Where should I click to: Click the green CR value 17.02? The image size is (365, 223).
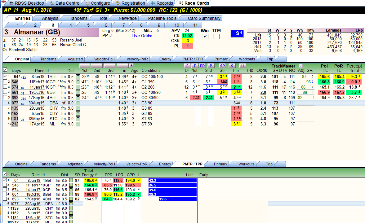click(x=187, y=36)
